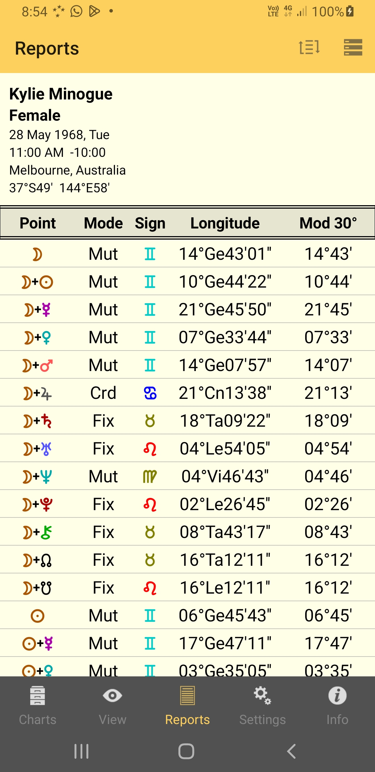Tap the Kylie Minogue chart name
Viewport: 375px width, 772px height.
coord(61,94)
